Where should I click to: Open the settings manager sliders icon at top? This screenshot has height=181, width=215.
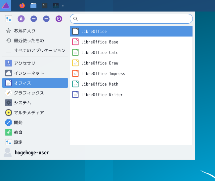9,19
